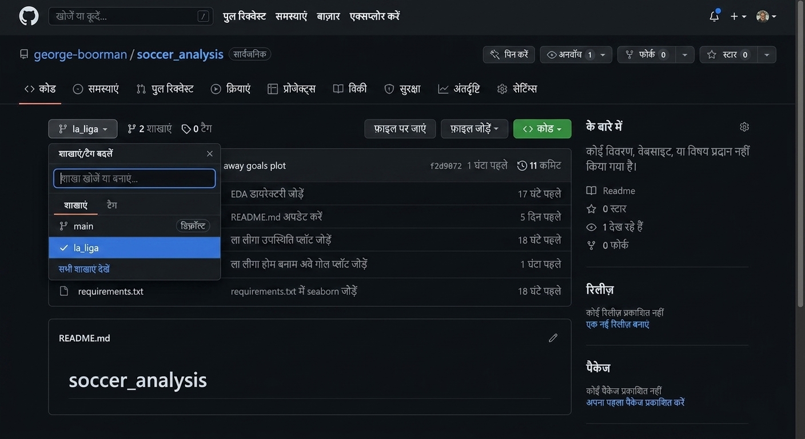The width and height of the screenshot is (805, 439).
Task: Focus the top search field
Action: click(x=131, y=17)
